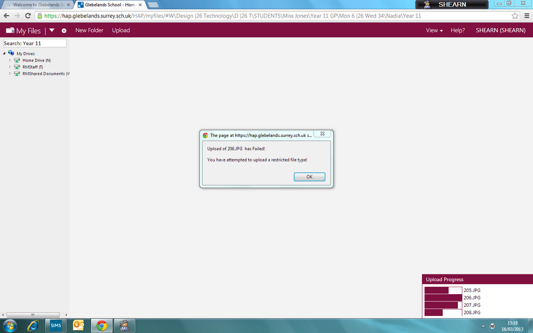Click the address bar URL

pyautogui.click(x=232, y=15)
